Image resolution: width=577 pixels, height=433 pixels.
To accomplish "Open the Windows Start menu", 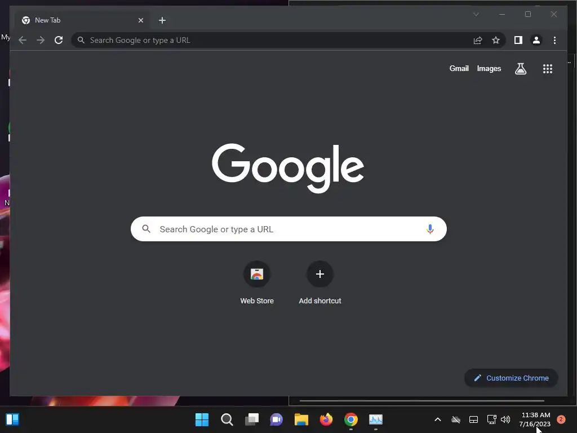I will coord(202,419).
